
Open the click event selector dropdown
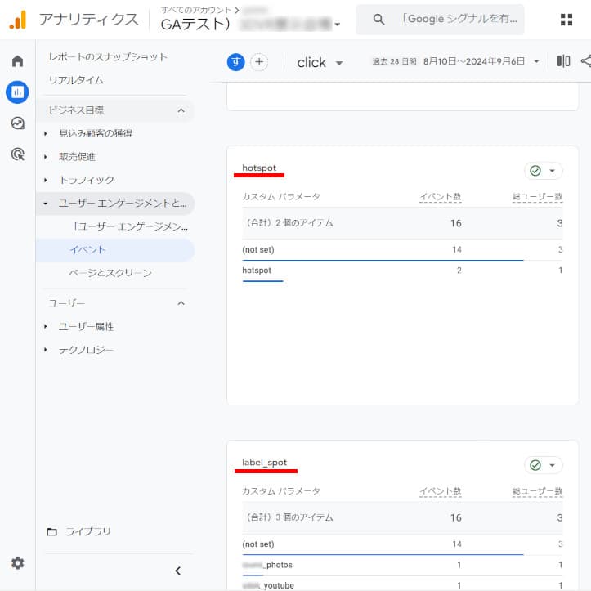click(x=320, y=63)
